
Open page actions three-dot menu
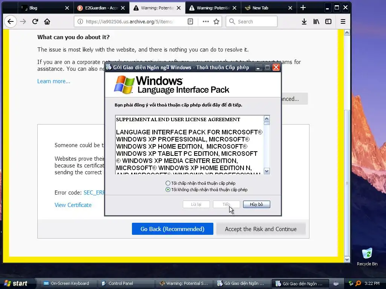205,21
